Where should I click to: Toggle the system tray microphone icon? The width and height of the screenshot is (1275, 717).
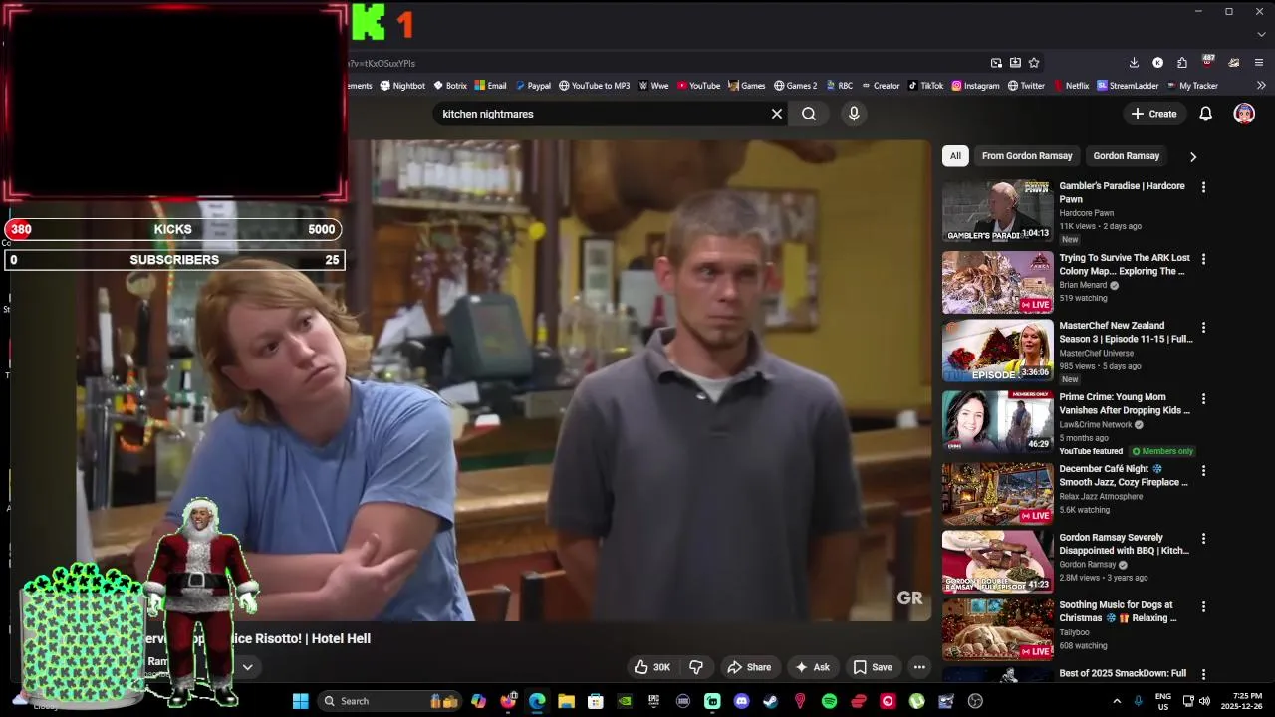coord(1139,701)
